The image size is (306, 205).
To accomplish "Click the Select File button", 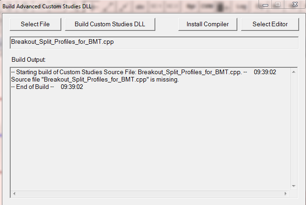I will coord(35,24).
